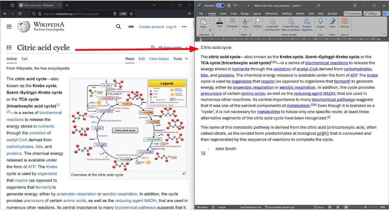This screenshot has height=210, width=389.
Task: Click the browser address bar URL
Action: coord(71,14)
